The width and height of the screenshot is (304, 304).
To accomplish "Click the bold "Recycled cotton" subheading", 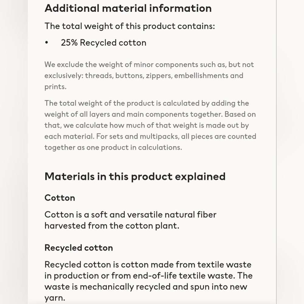I will [79, 248].
